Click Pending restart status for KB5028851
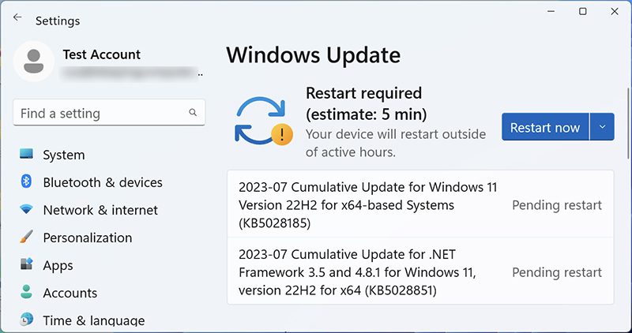Viewport: 632px width, 333px height. 557,272
